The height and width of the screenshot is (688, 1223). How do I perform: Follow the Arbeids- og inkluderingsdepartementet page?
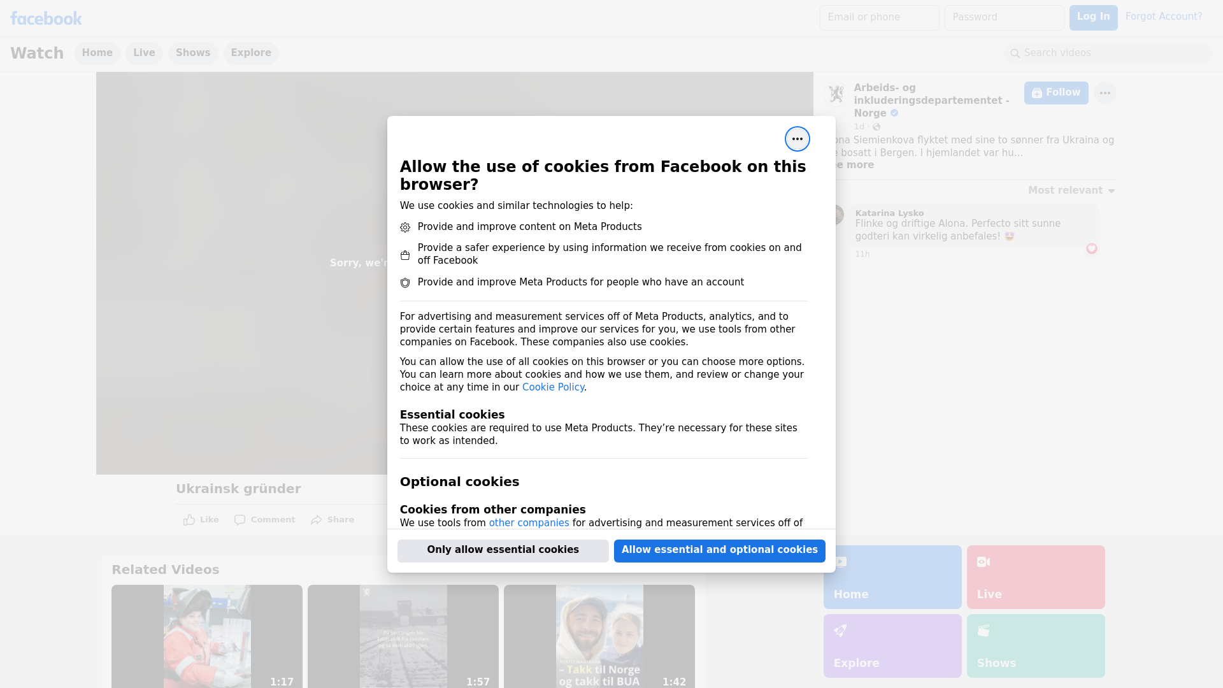[1055, 93]
